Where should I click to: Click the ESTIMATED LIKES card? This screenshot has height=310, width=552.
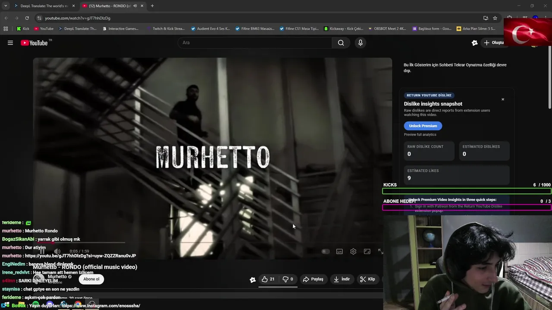tap(457, 175)
